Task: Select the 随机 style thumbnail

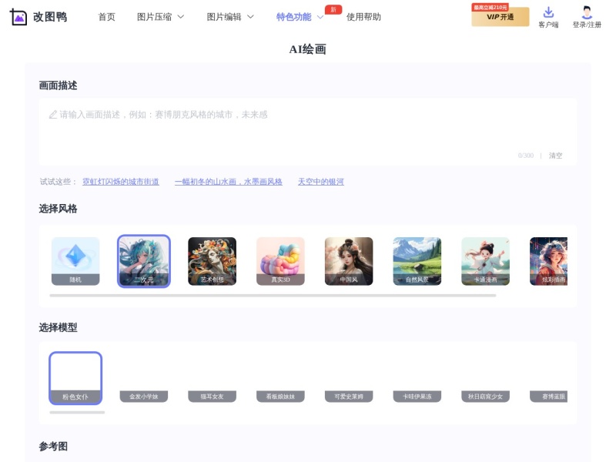Action: point(75,261)
